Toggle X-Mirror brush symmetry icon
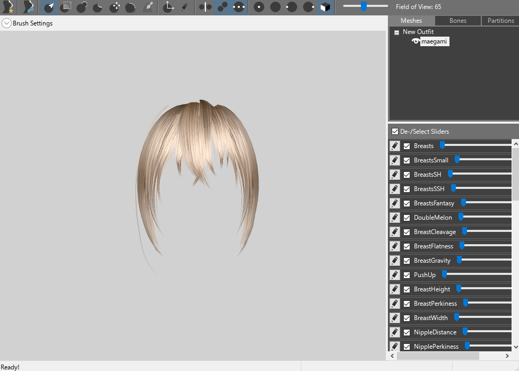Viewport: 519px width, 371px height. point(205,7)
